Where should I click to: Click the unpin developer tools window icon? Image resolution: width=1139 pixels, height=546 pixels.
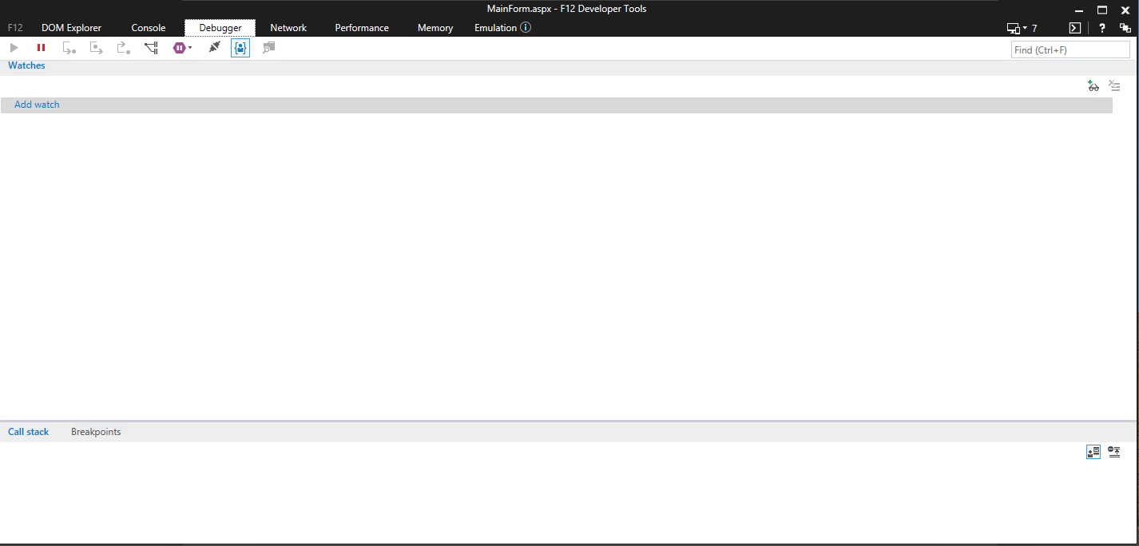click(x=1125, y=28)
